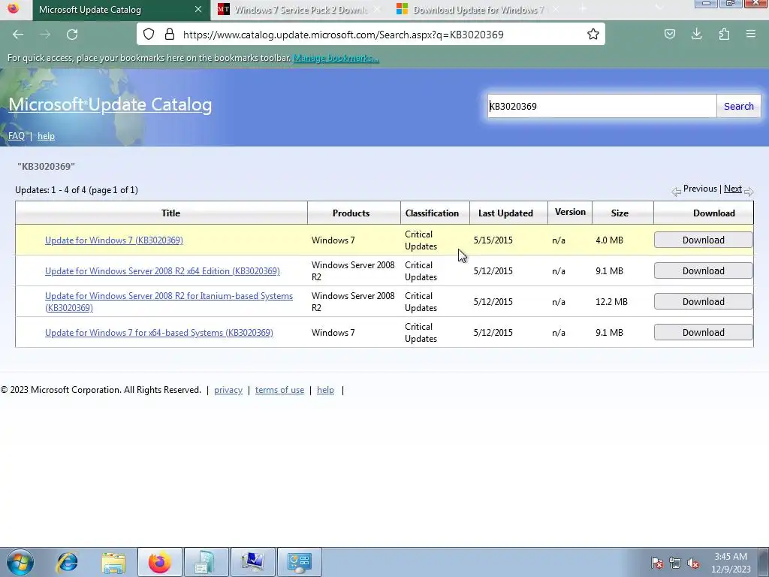The image size is (769, 577).
Task: Click the Previous page arrow icon
Action: 677,192
